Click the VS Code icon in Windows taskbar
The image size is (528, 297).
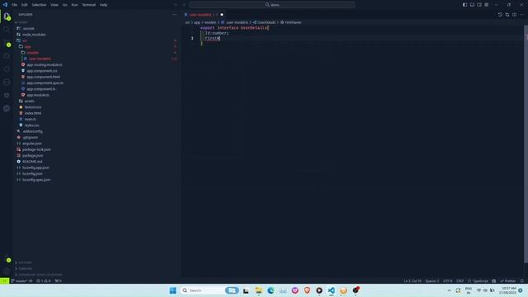pyautogui.click(x=332, y=290)
